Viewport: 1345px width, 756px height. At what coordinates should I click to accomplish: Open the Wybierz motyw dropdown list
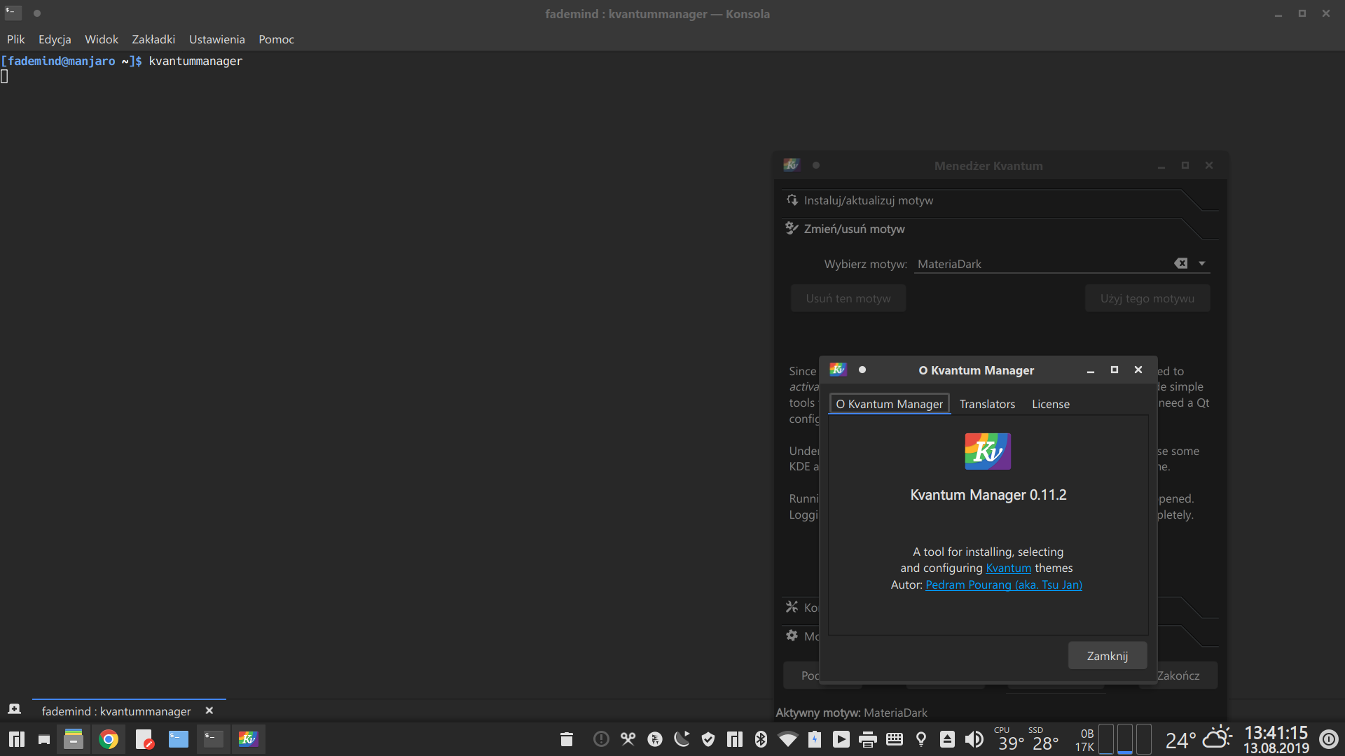tap(1202, 262)
